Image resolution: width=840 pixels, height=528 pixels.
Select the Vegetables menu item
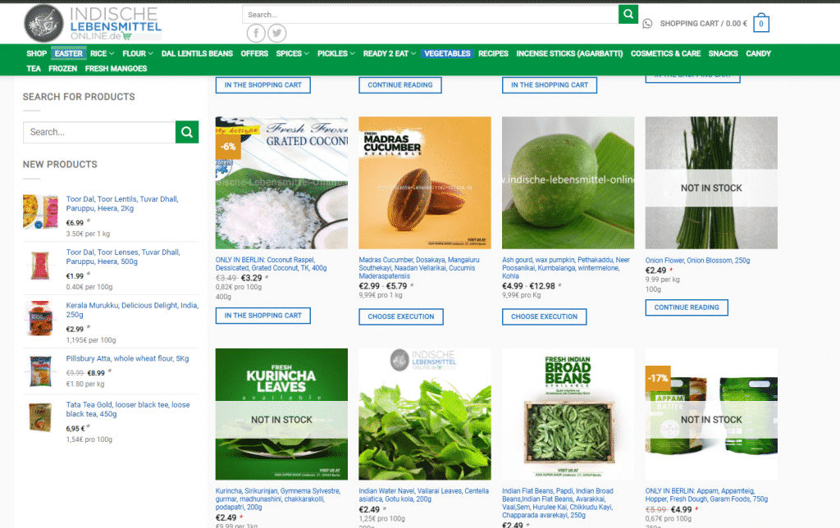447,53
